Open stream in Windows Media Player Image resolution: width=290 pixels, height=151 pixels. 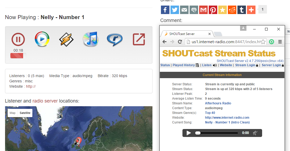[x=42, y=39]
